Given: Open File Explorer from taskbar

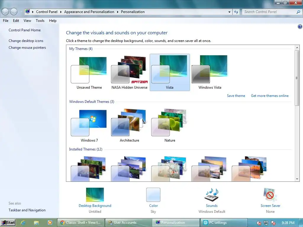Looking at the screenshot, I should pos(36,223).
